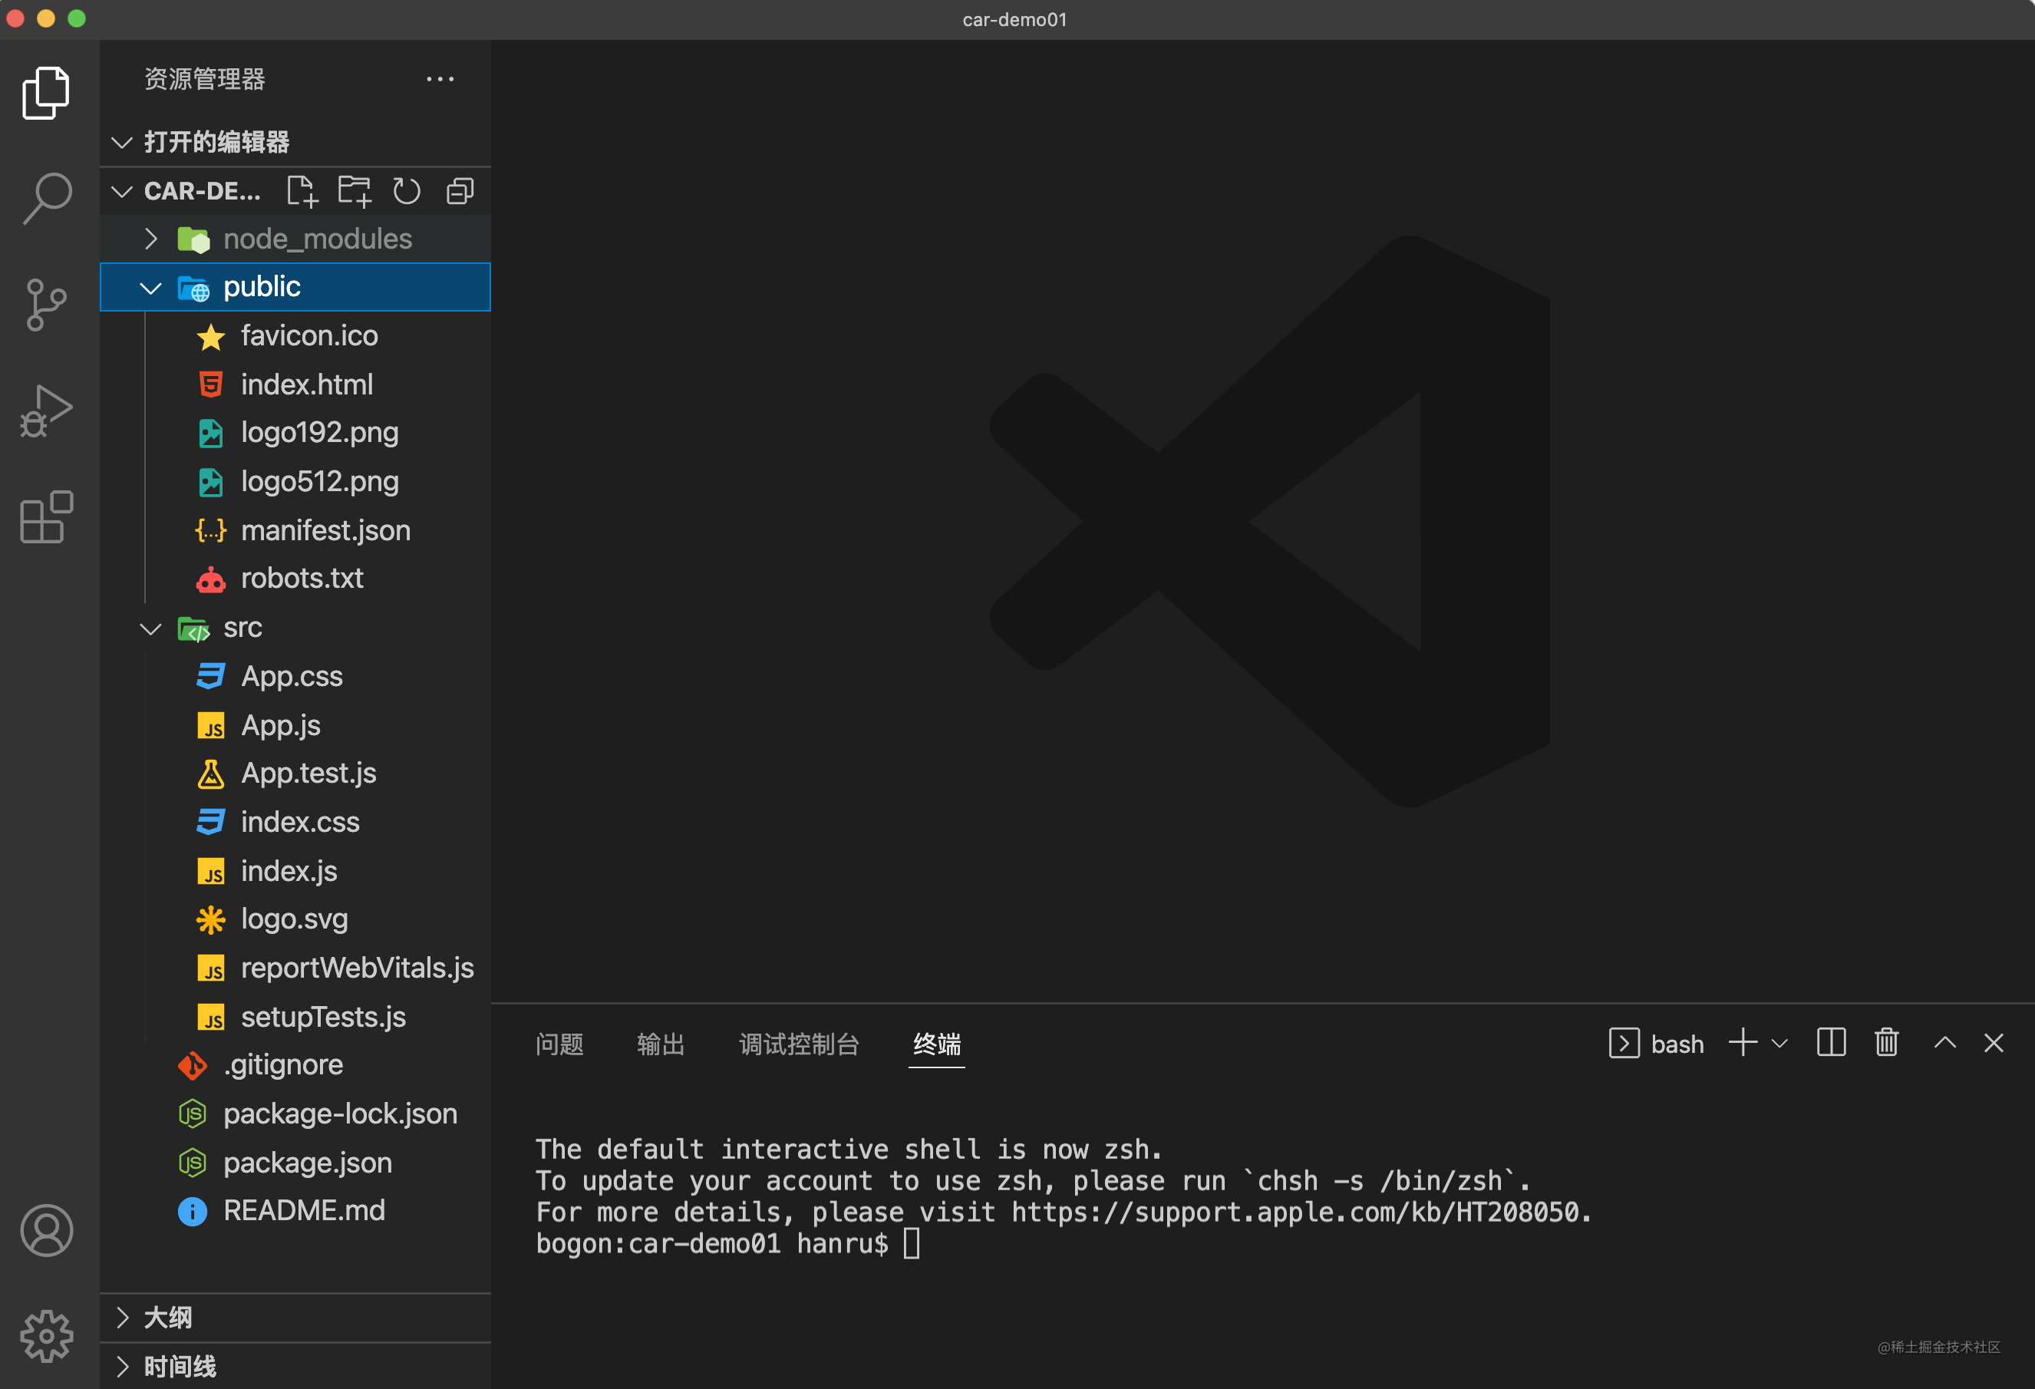2035x1389 pixels.
Task: Open index.html in public folder
Action: pyautogui.click(x=295, y=384)
